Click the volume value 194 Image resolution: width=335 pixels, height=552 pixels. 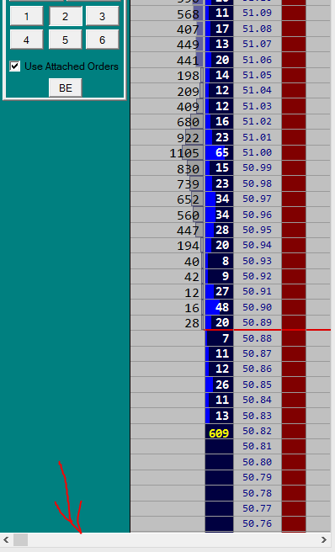click(x=188, y=246)
